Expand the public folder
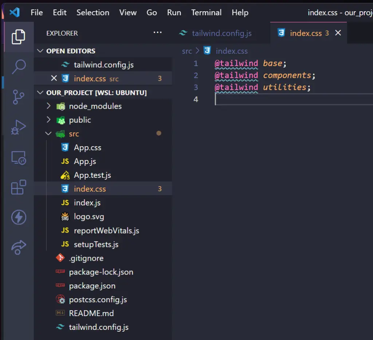The width and height of the screenshot is (373, 340). click(48, 120)
